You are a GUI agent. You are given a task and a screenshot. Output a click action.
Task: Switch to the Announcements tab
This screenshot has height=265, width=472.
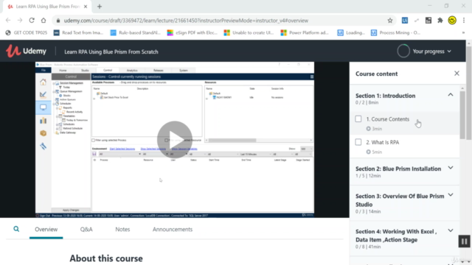point(173,229)
